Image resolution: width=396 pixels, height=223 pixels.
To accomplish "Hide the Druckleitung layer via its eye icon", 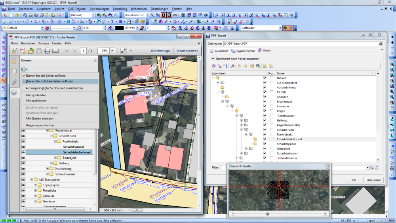I will 23,168.
